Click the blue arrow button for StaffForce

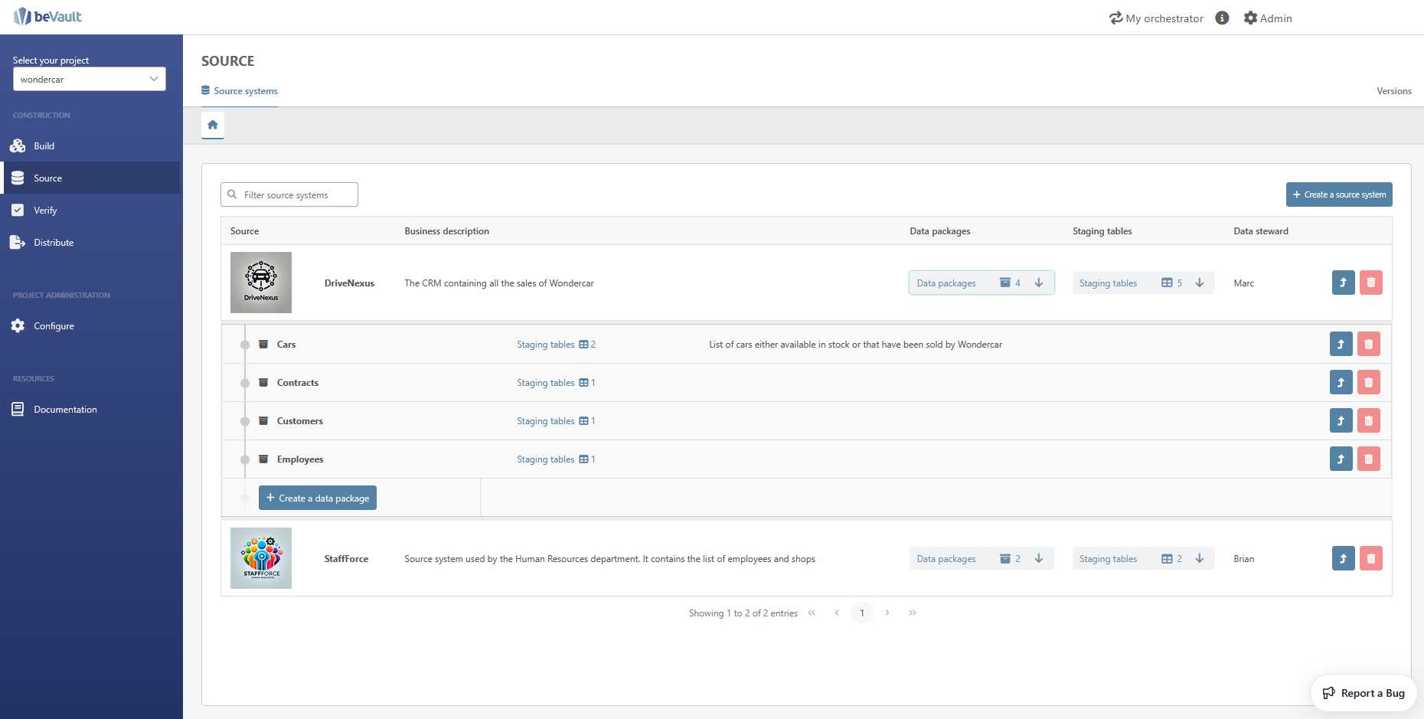pyautogui.click(x=1343, y=558)
